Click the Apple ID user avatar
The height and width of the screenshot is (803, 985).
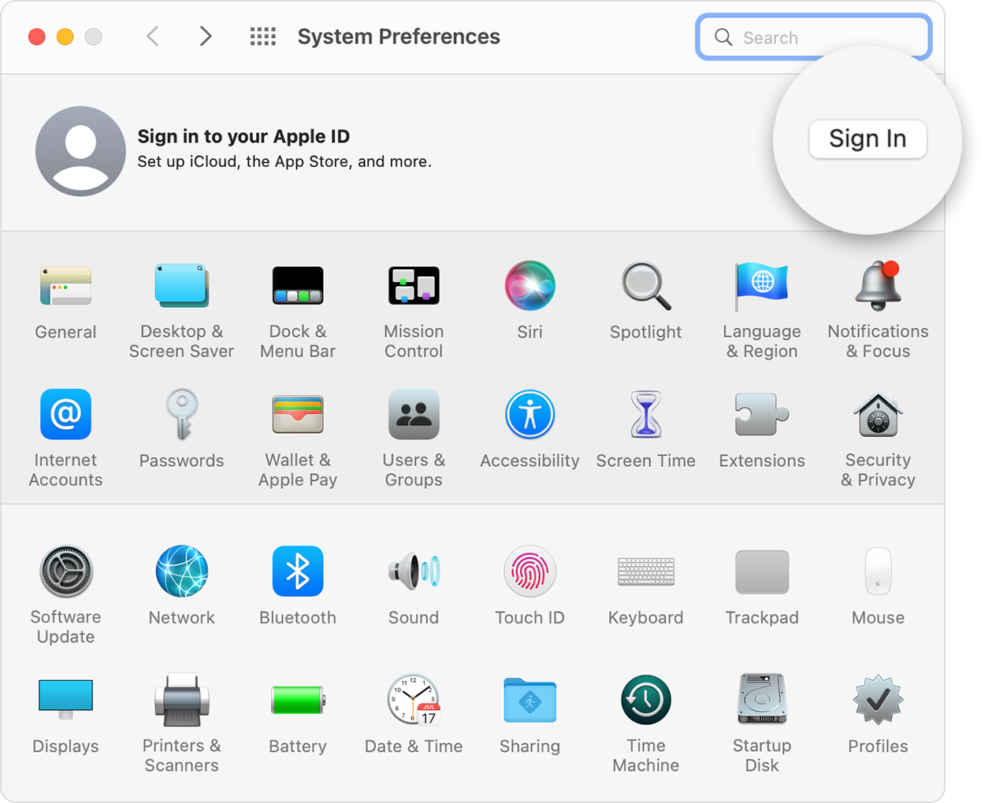(80, 151)
